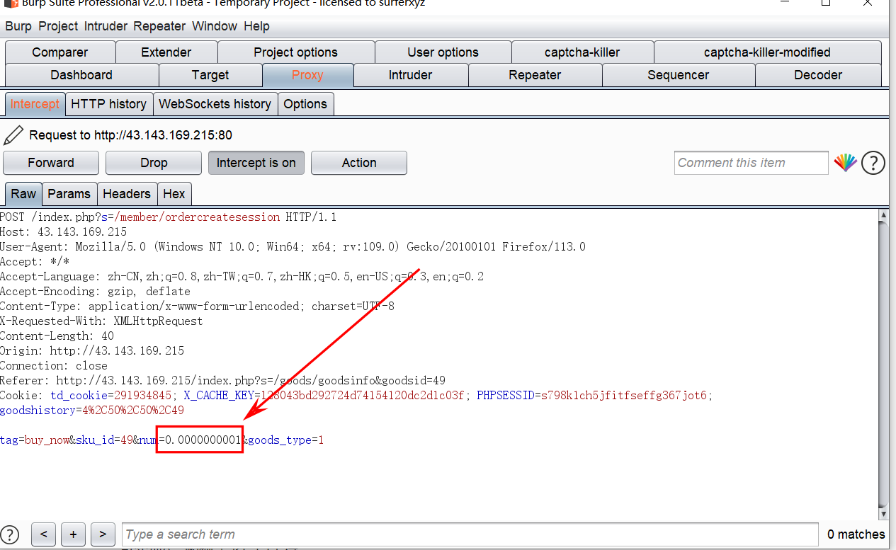Switch to the Hex view tab
This screenshot has height=550, width=896.
[x=174, y=194]
